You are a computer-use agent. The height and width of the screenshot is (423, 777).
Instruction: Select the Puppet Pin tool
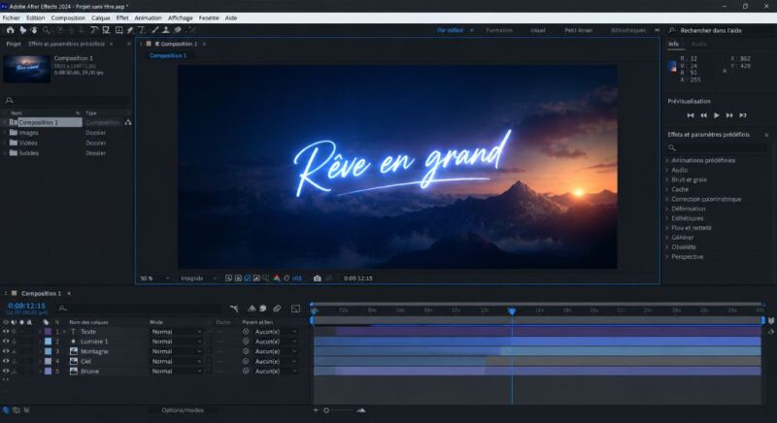(x=191, y=30)
